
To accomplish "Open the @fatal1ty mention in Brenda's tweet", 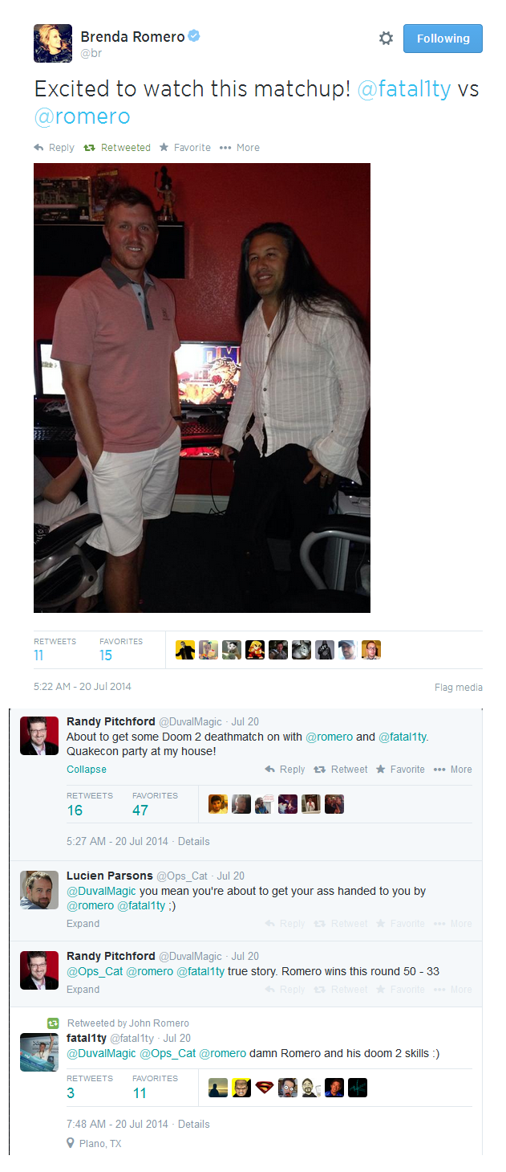I will coord(404,89).
